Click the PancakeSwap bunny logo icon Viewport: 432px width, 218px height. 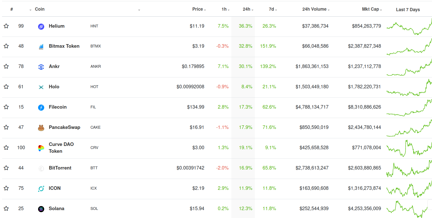(x=41, y=128)
